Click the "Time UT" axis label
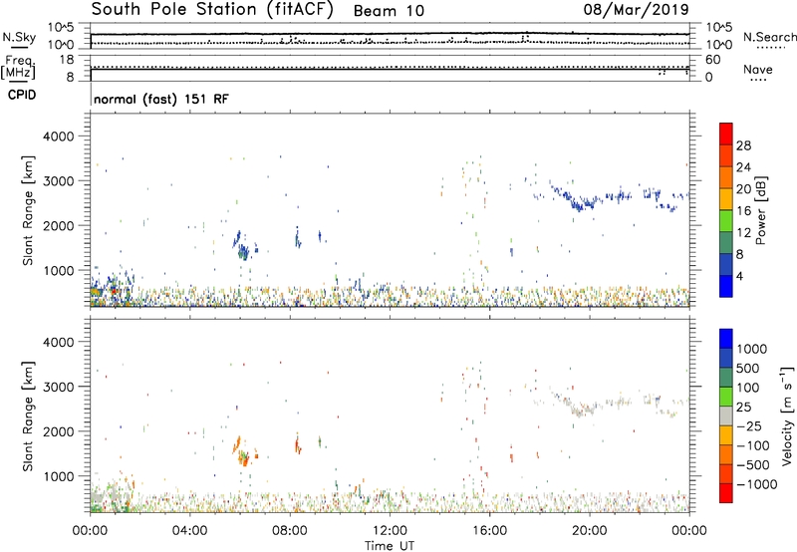Image resolution: width=797 pixels, height=552 pixels. coord(390,546)
